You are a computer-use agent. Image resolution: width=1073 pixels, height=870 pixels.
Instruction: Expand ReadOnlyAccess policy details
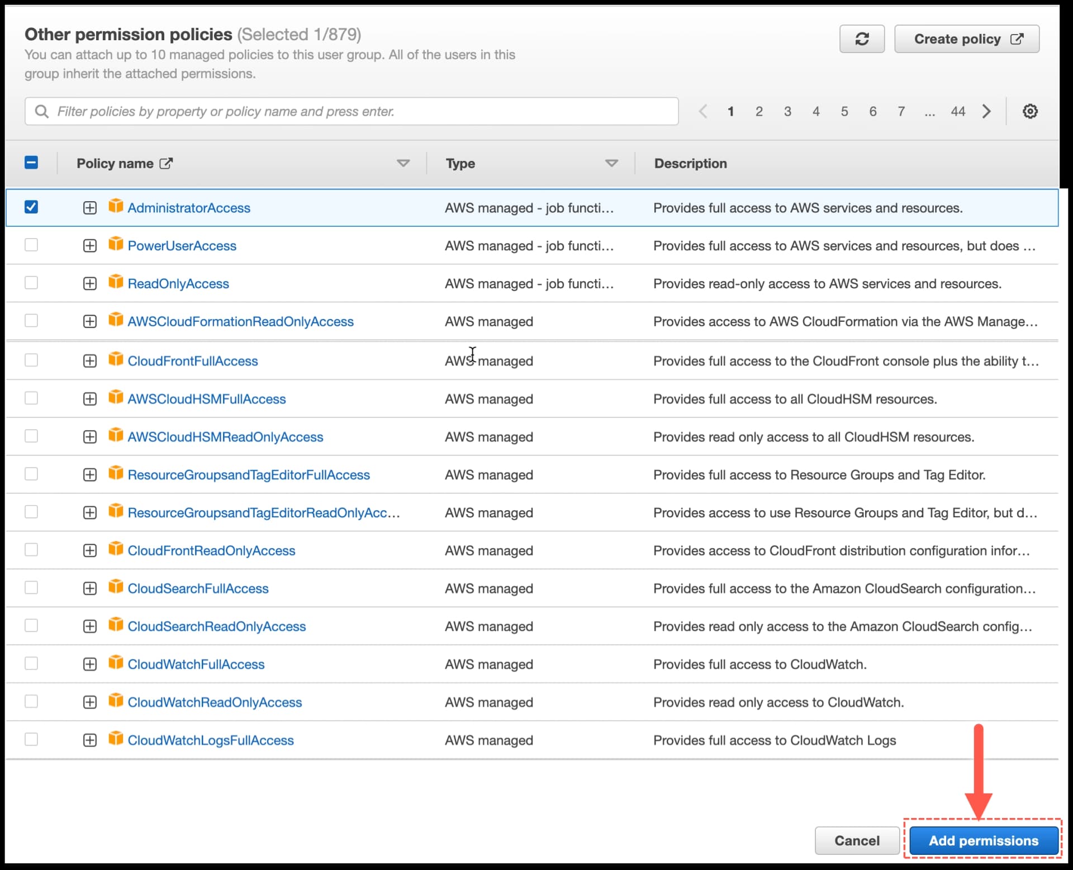tap(89, 284)
